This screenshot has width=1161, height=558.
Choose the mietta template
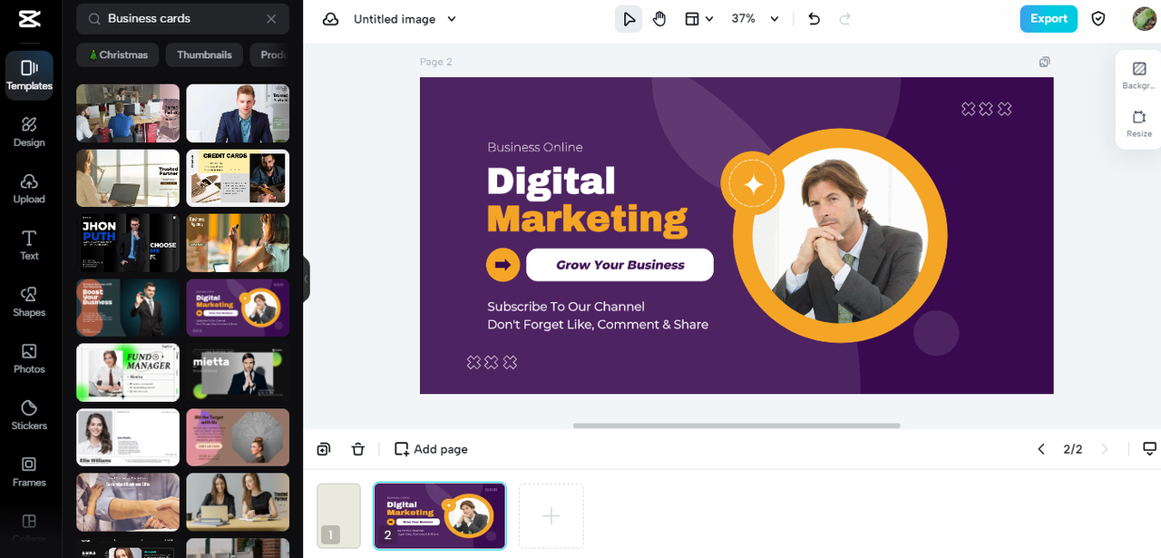[238, 372]
